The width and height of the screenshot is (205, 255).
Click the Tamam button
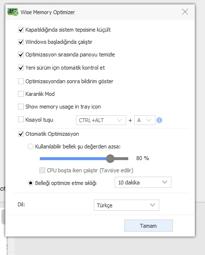click(149, 226)
